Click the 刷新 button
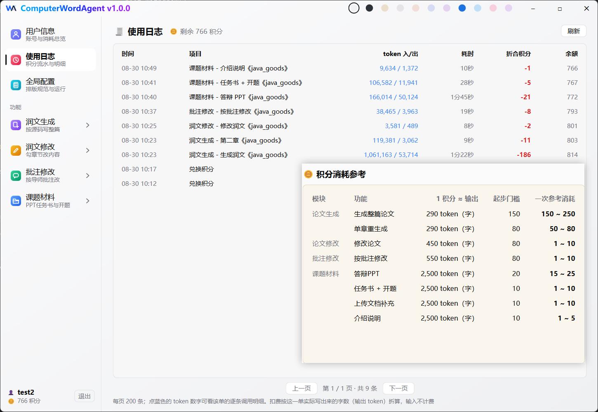Viewport: 598px width, 412px height. (574, 31)
